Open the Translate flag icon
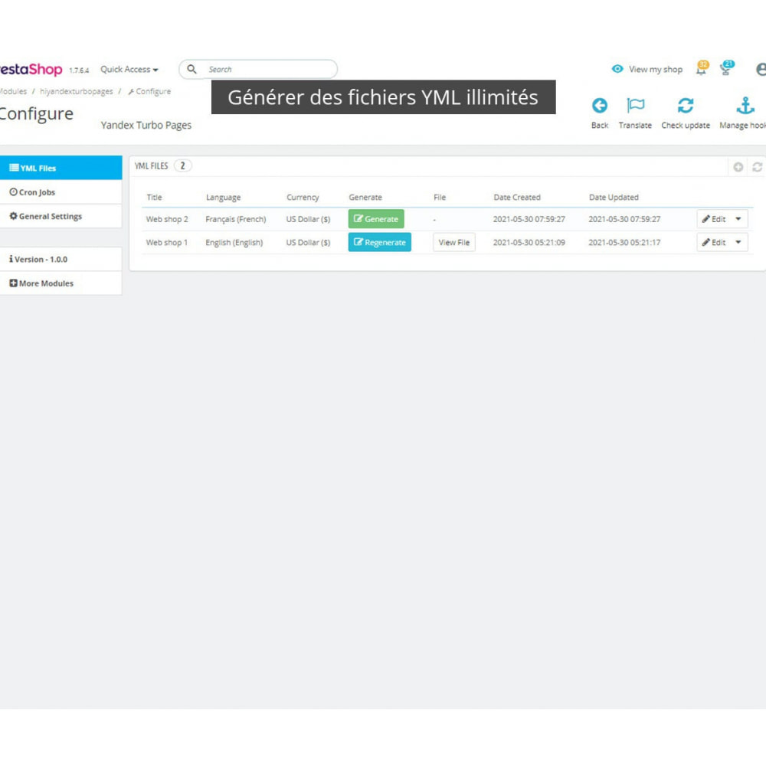The image size is (766, 766). [x=635, y=106]
